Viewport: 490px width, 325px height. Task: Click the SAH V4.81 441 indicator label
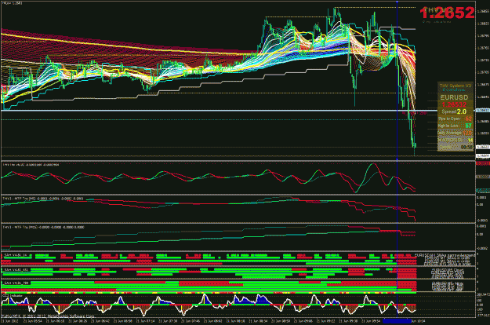coord(16,269)
